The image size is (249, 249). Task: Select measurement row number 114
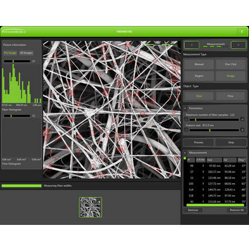pyautogui.click(x=215, y=189)
